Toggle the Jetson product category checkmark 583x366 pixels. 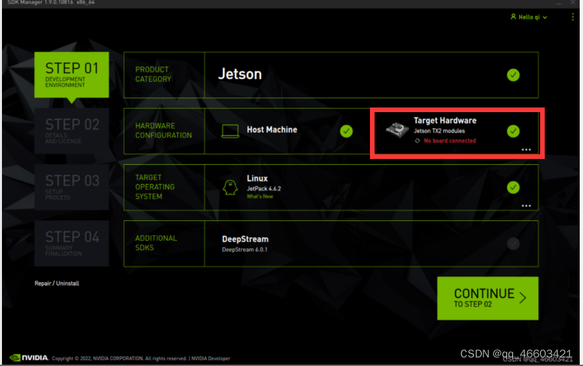coord(513,75)
